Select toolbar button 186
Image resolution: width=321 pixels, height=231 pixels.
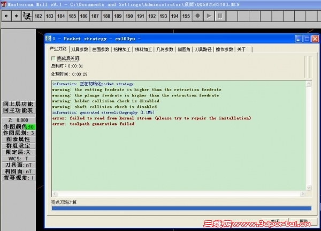[84, 16]
